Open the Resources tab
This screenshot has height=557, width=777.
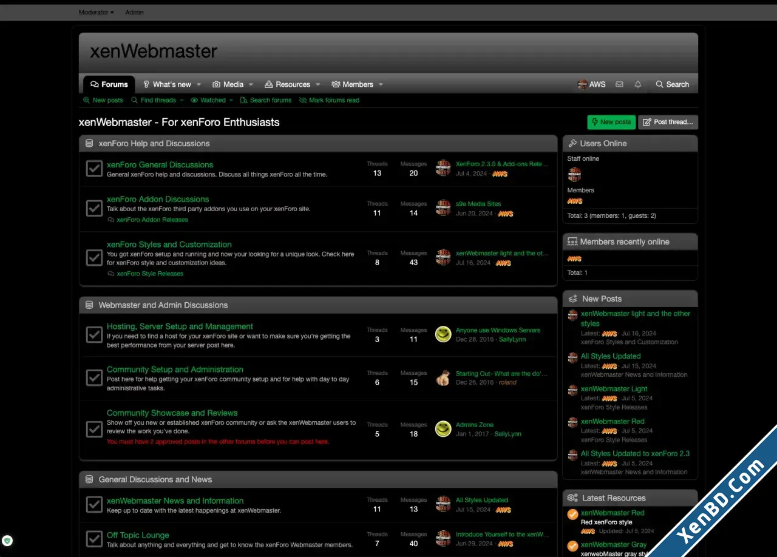pos(288,84)
